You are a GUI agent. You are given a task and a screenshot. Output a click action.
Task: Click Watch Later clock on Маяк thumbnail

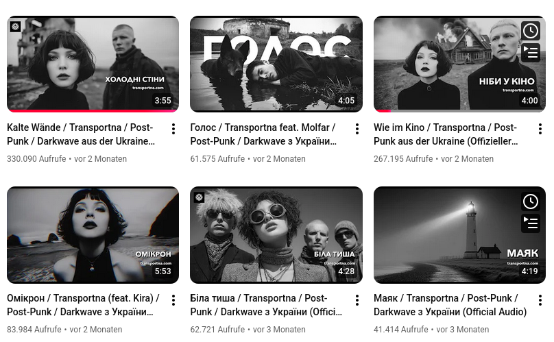530,201
